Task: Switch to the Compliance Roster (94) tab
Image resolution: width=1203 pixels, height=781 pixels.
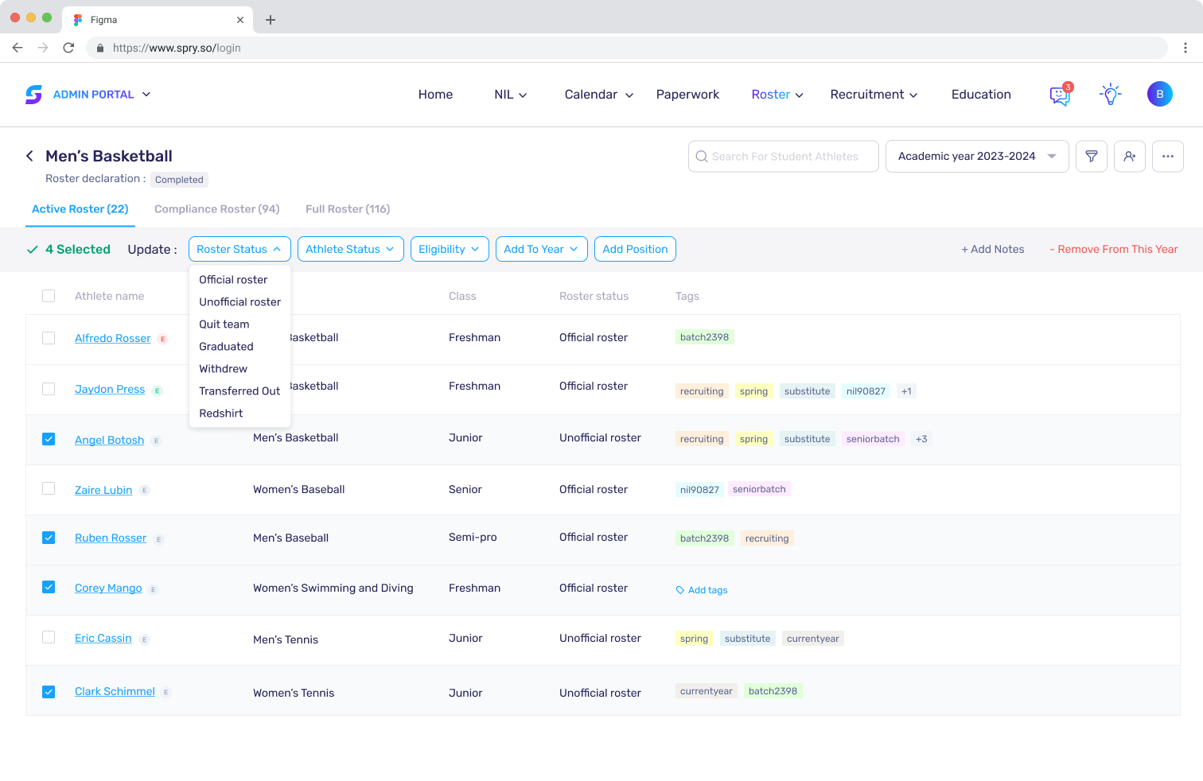Action: 216,209
